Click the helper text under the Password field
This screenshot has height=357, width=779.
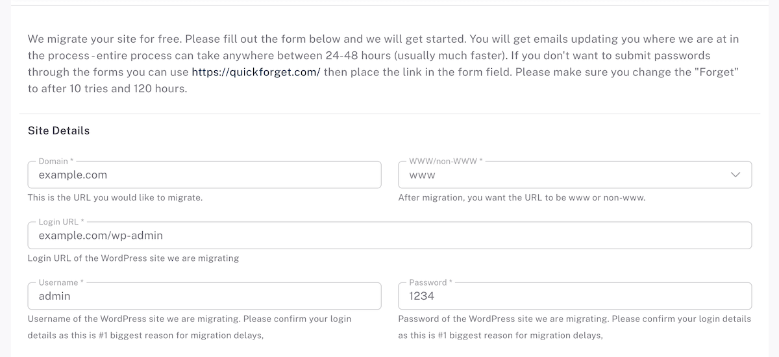tap(575, 327)
